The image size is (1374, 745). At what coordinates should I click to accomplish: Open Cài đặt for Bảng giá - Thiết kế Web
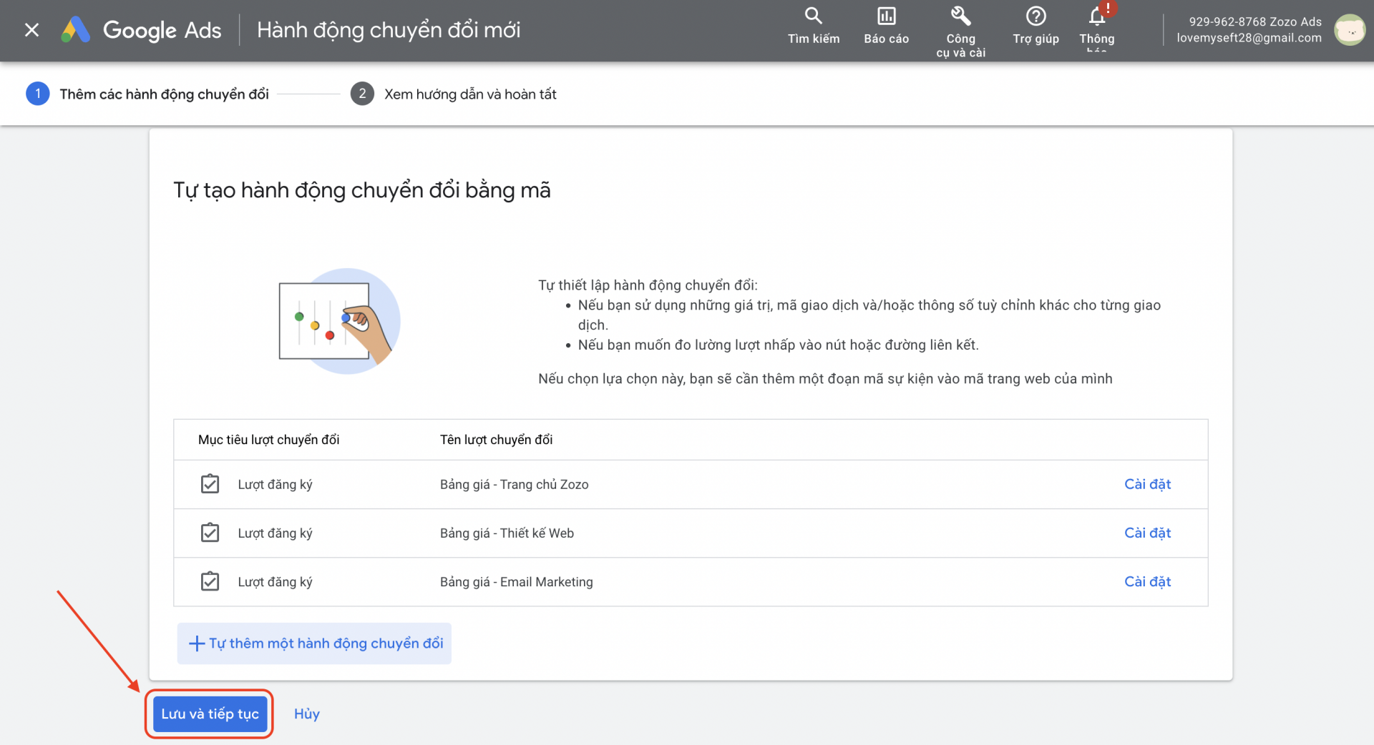tap(1147, 533)
